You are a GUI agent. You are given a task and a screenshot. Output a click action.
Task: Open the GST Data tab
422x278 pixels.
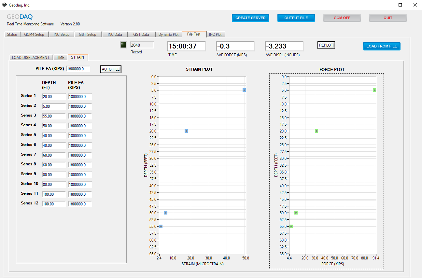pyautogui.click(x=141, y=35)
